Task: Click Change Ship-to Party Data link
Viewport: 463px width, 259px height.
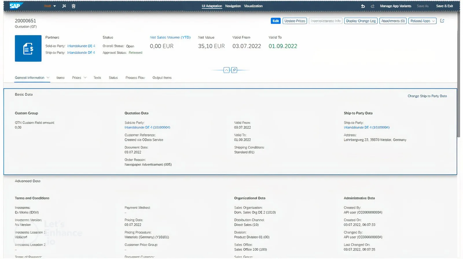Action: pyautogui.click(x=427, y=96)
